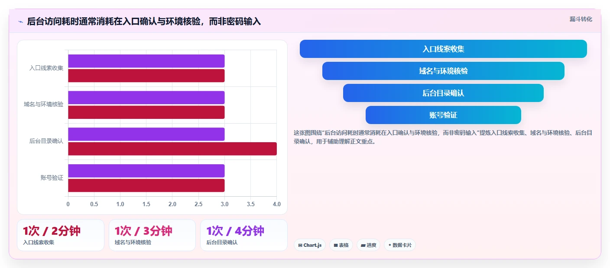Viewport: 610px width, 268px height.
Task: Click the sparkle icon inside the 数据卡片 tag
Action: pos(390,245)
